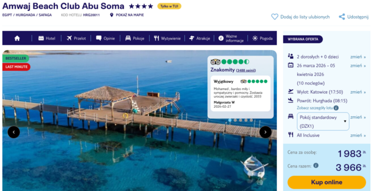Click the home icon in navigation bar
Image resolution: width=375 pixels, height=191 pixels.
[17, 38]
